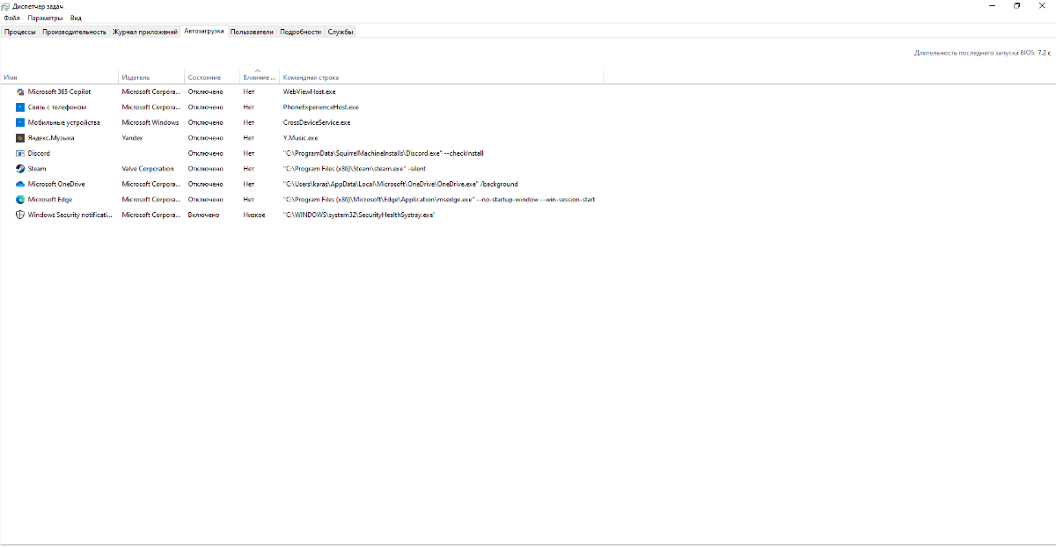The width and height of the screenshot is (1056, 548).
Task: Click the Отключено status for Steam
Action: [x=206, y=169]
